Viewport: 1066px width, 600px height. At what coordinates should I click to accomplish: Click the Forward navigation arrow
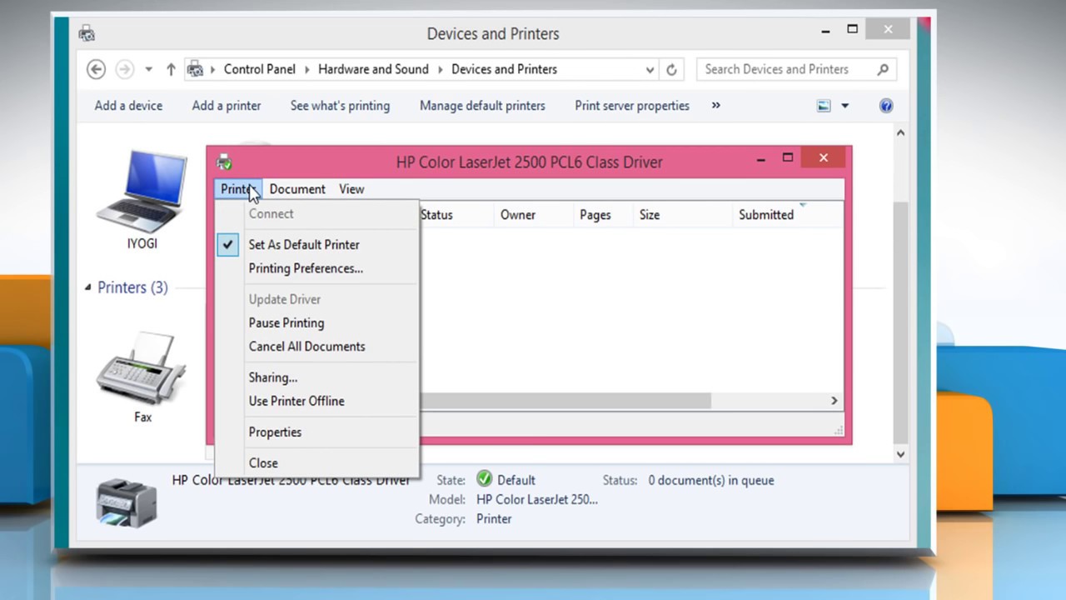point(124,69)
